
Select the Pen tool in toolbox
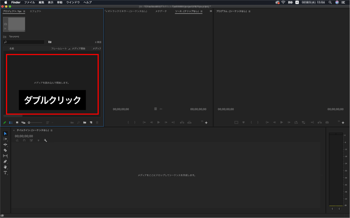pos(5,161)
